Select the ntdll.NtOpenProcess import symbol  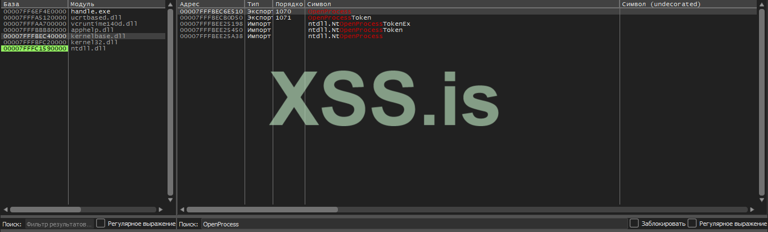pyautogui.click(x=345, y=36)
